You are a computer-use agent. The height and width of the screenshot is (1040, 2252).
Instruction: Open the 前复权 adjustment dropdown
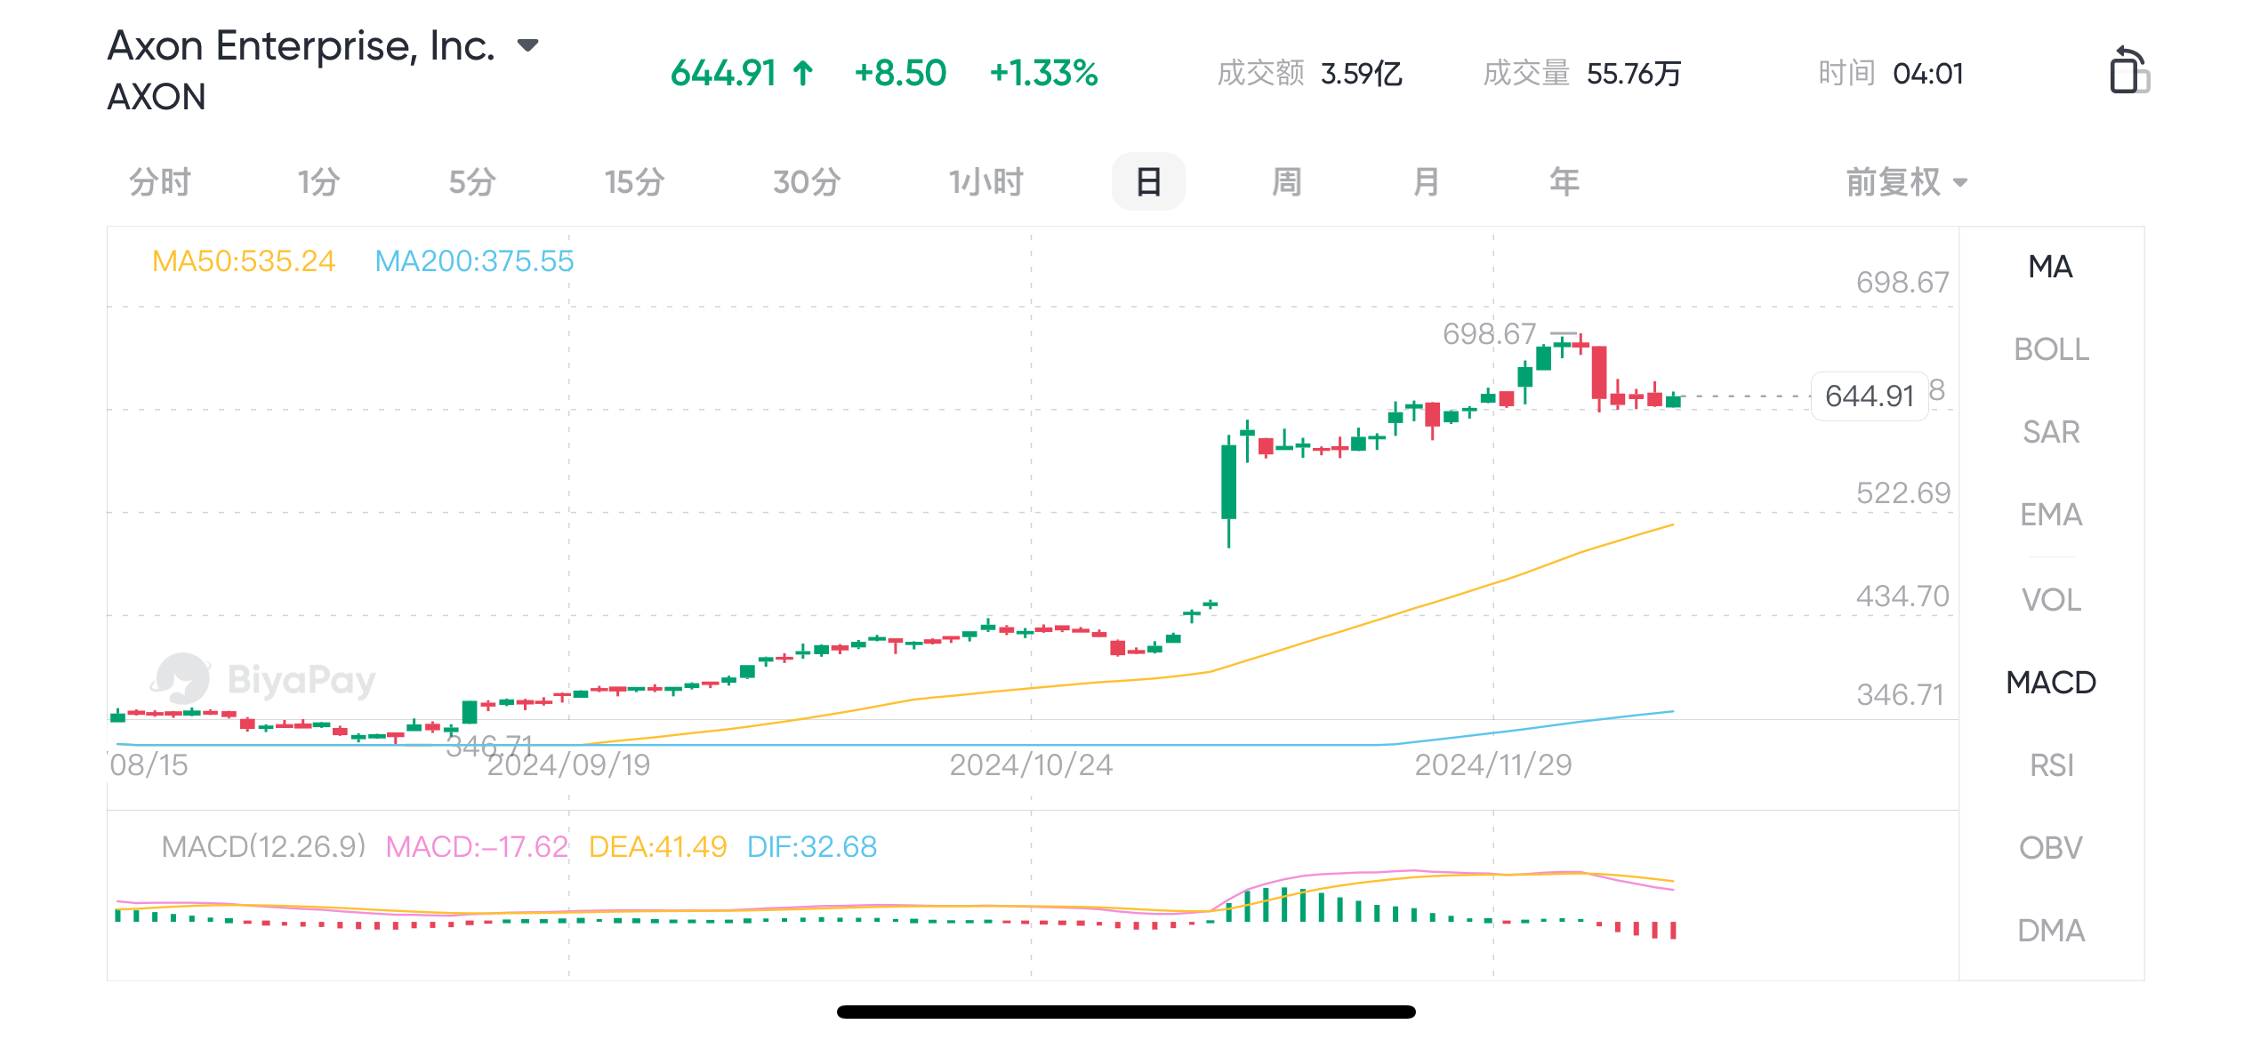point(1907,182)
